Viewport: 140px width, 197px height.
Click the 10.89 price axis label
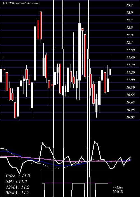(130, 87)
